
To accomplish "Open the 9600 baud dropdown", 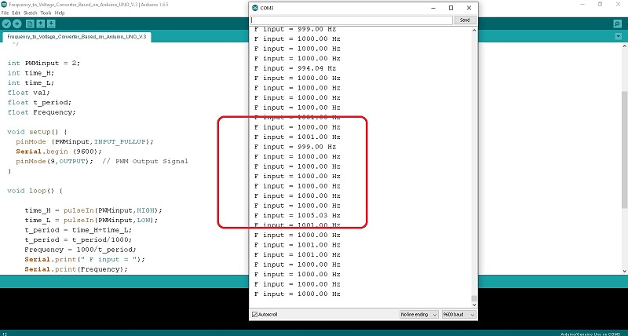I will click(x=458, y=314).
